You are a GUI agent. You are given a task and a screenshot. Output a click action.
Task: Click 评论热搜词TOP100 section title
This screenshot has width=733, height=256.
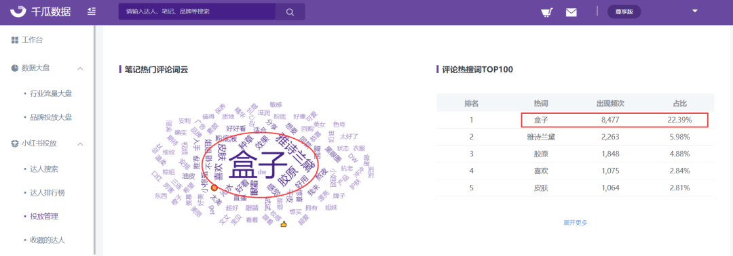[x=477, y=70]
